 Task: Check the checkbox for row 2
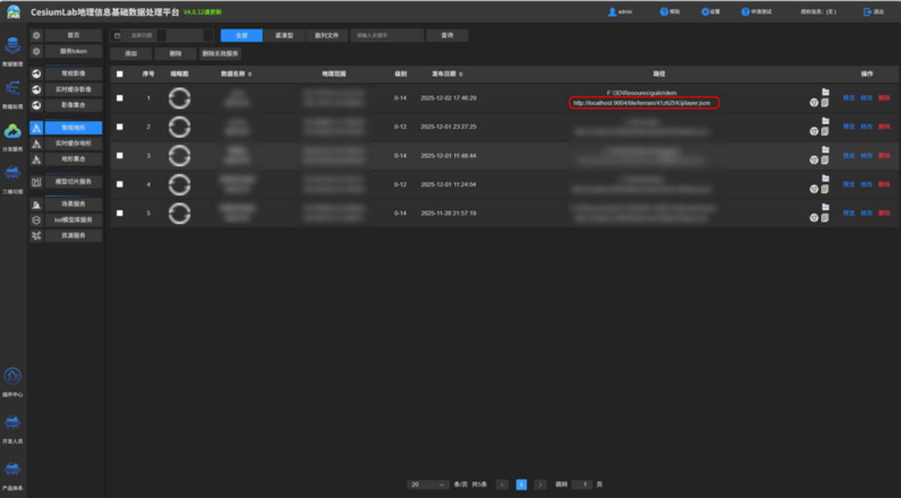[x=119, y=127]
